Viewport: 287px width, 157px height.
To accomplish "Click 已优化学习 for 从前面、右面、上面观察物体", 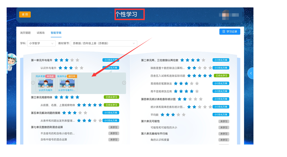I will click(111, 105).
